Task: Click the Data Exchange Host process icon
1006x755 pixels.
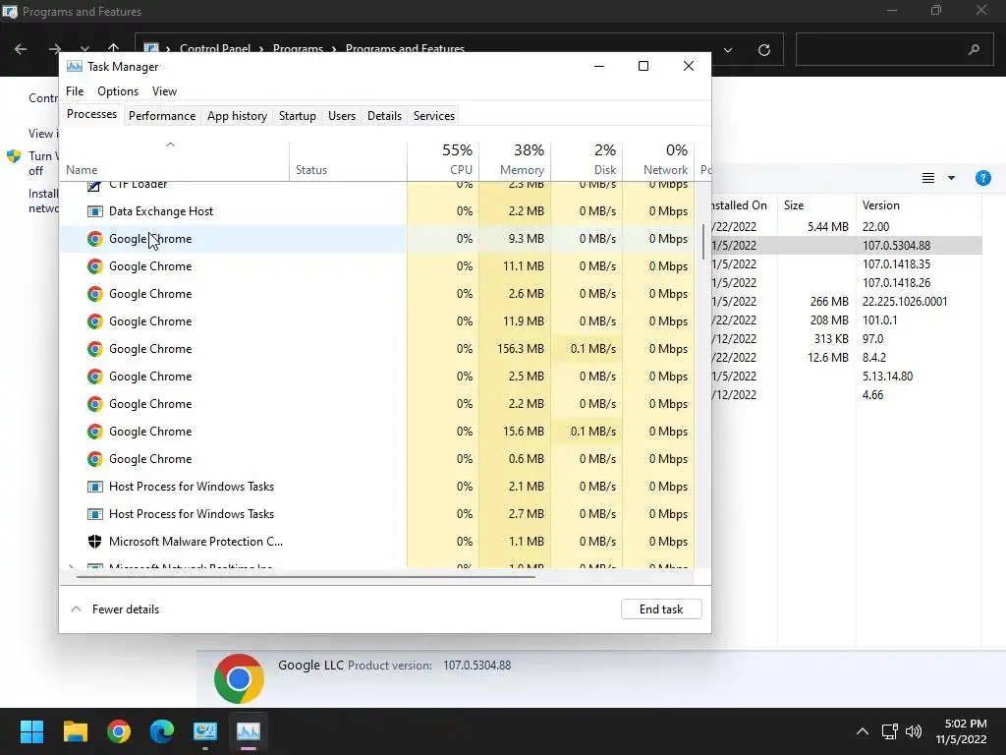Action: [95, 211]
